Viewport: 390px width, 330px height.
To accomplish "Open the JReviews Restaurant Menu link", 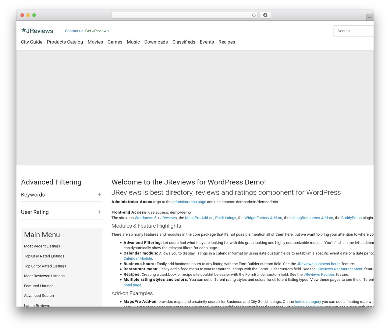I will click(340, 269).
